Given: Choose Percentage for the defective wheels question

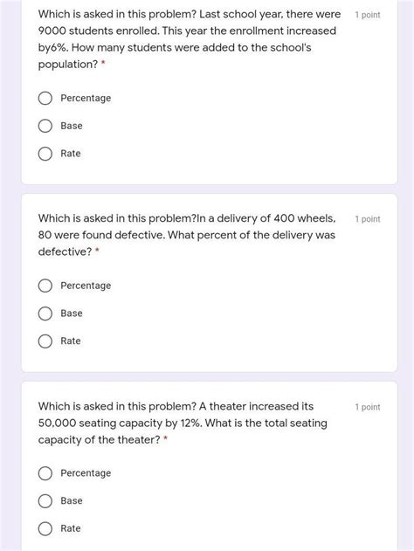Looking at the screenshot, I should [45, 286].
